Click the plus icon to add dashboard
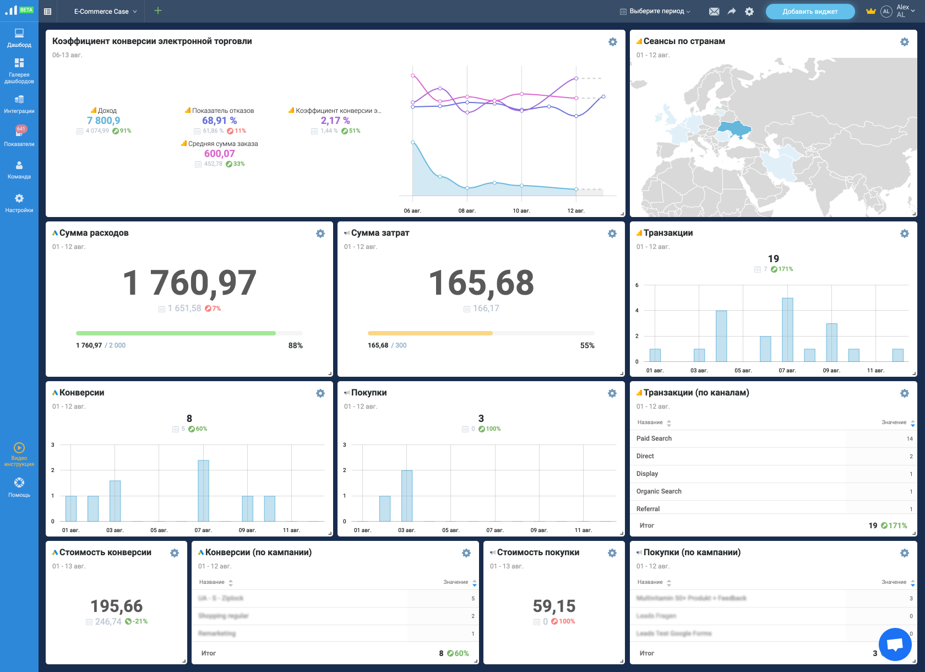 click(x=158, y=11)
